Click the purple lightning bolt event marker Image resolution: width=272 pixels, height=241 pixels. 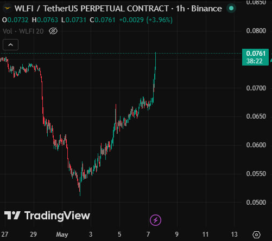[155, 220]
